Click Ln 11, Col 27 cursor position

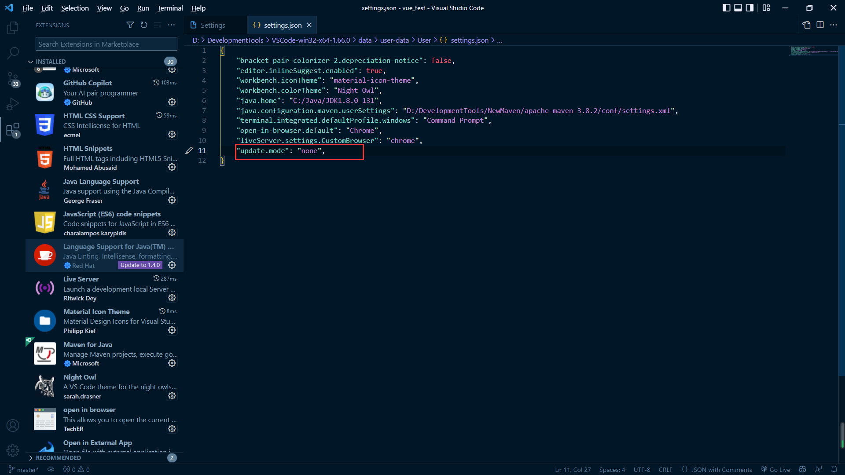(x=573, y=470)
